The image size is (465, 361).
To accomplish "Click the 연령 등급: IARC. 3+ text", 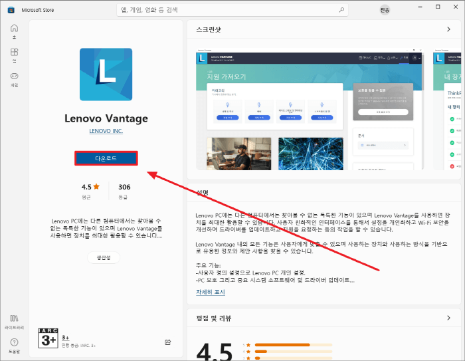I will point(78,346).
